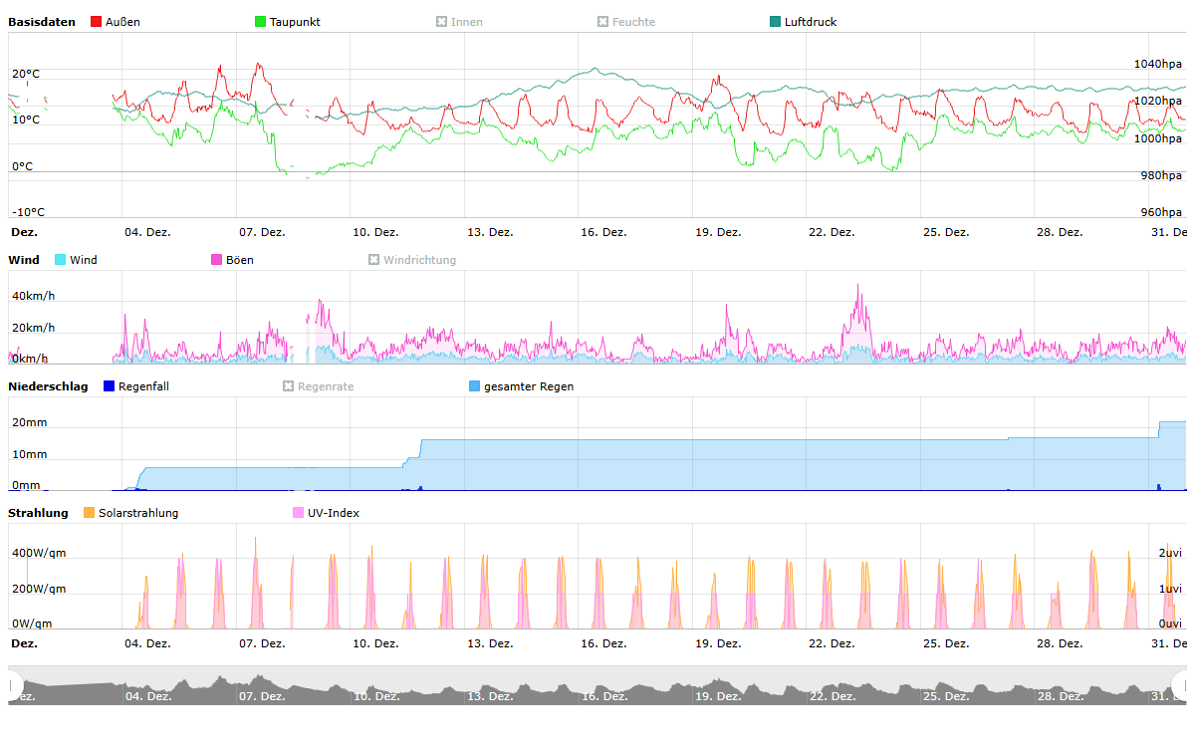Enable the hidden Innen series icon
1195x747 pixels.
441,22
